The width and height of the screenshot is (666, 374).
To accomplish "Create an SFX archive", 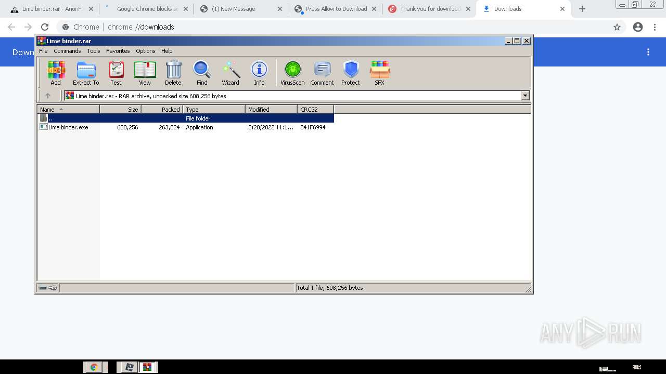I will pos(380,73).
